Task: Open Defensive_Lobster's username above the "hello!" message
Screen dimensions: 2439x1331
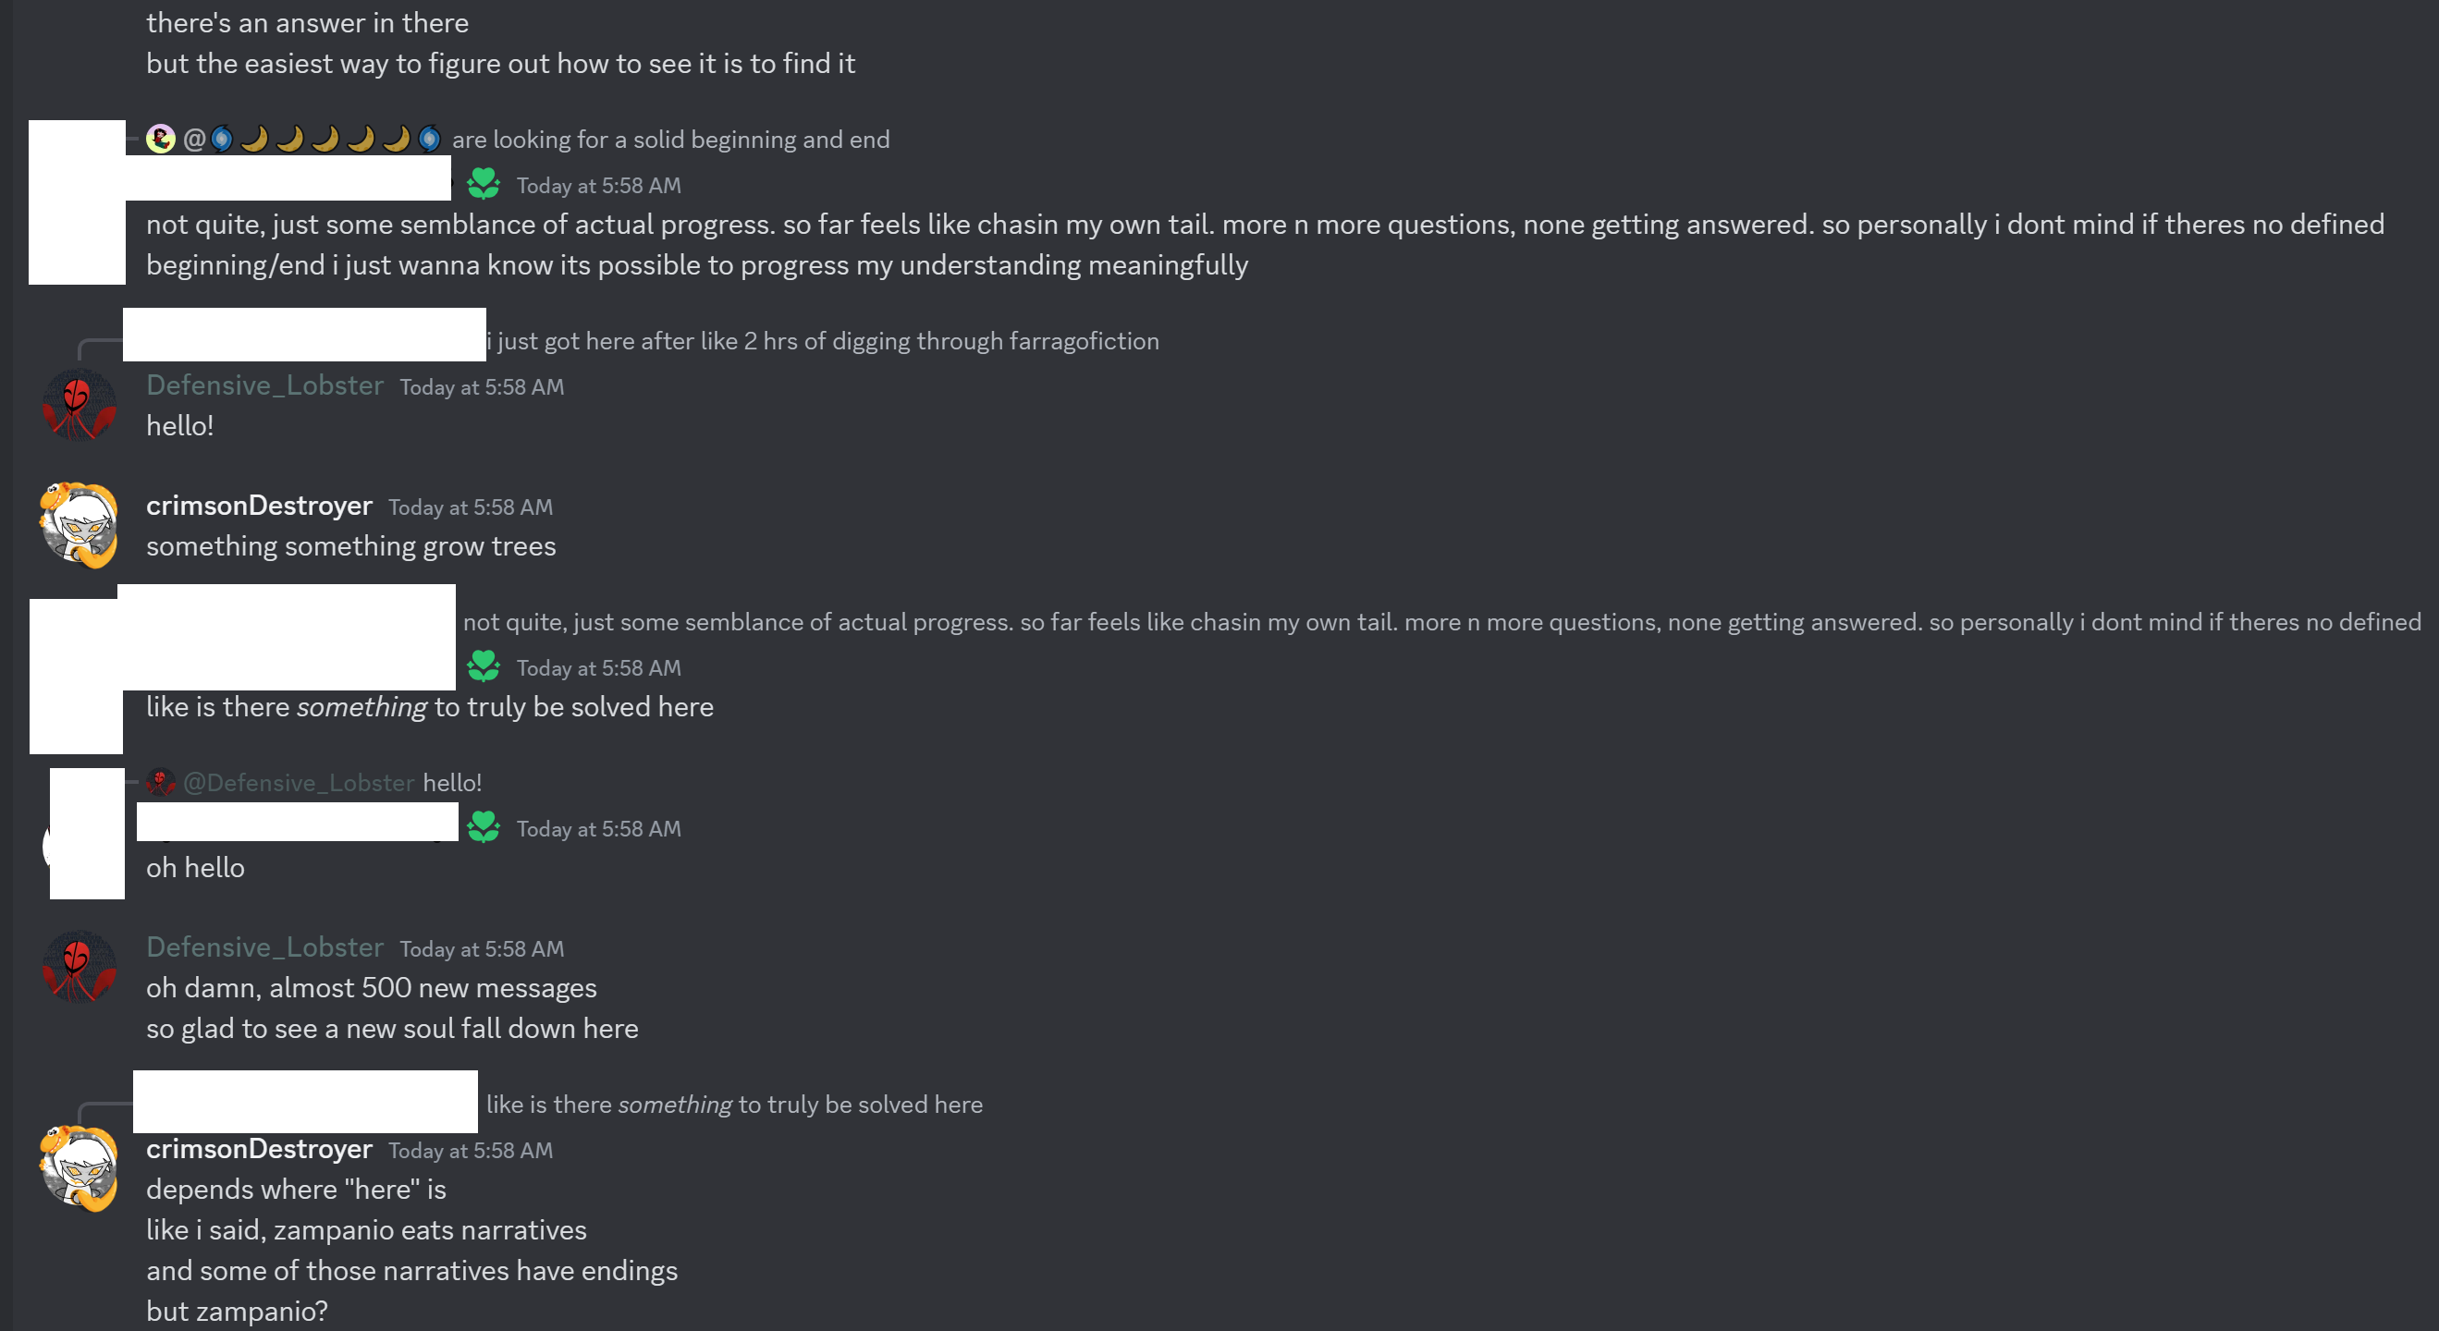Action: click(x=264, y=385)
